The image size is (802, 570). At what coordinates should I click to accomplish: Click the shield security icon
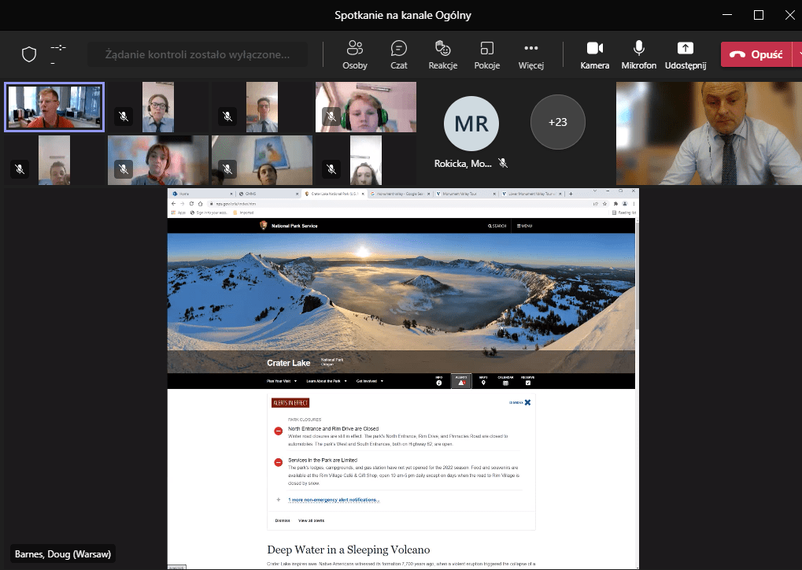coord(29,54)
